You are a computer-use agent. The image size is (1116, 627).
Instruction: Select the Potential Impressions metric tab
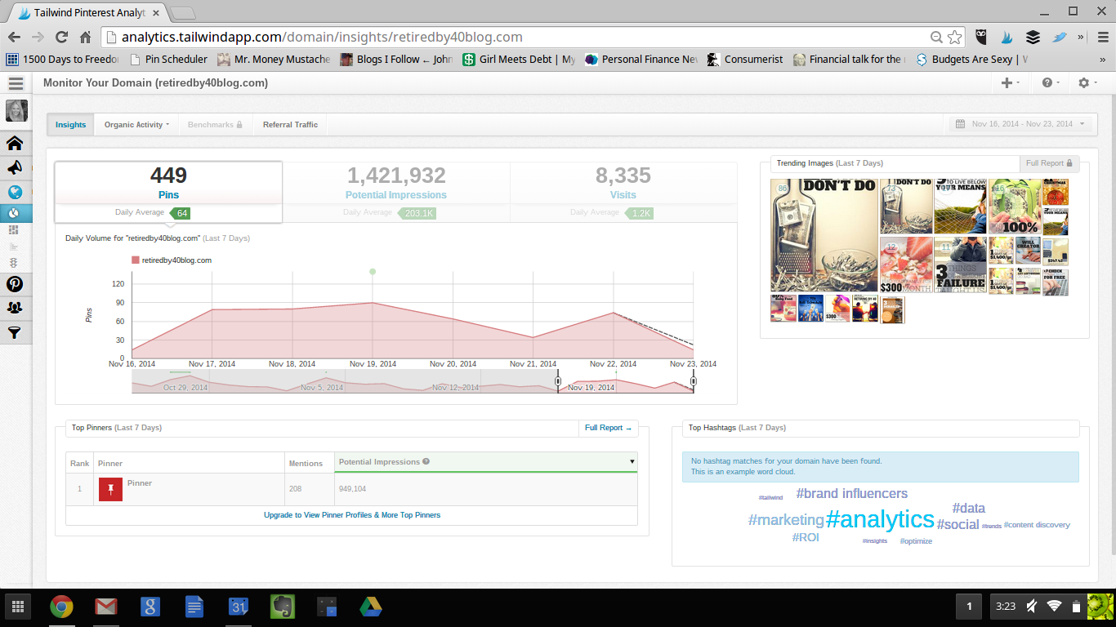396,192
